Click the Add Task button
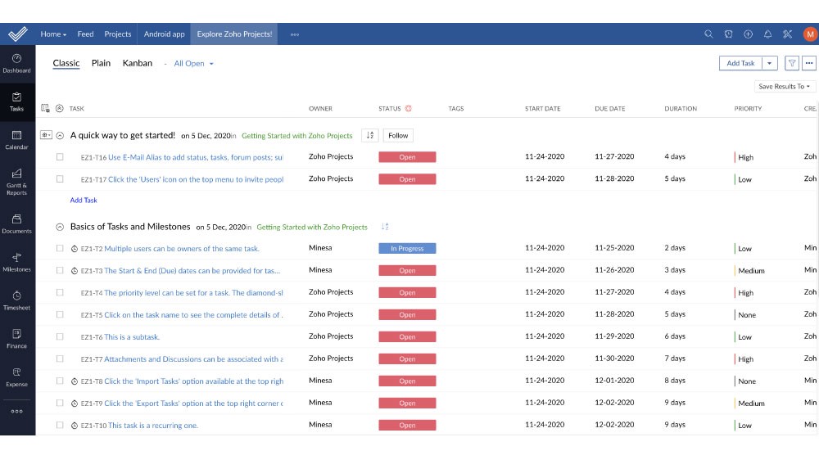 [740, 63]
